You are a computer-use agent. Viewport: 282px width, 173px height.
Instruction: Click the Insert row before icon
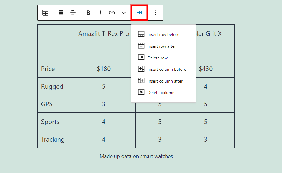(141, 34)
